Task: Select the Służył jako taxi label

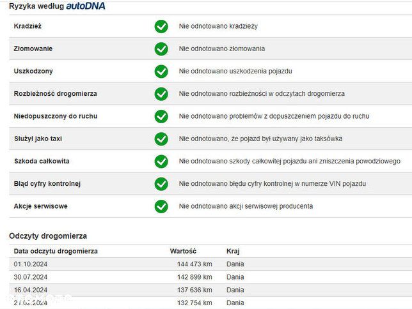Action: pos(38,139)
